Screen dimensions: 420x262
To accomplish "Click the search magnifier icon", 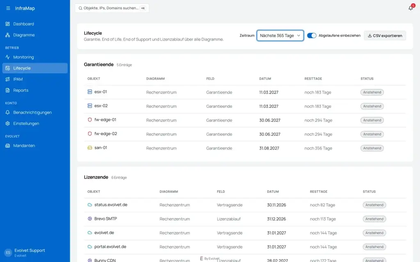I will click(80, 8).
